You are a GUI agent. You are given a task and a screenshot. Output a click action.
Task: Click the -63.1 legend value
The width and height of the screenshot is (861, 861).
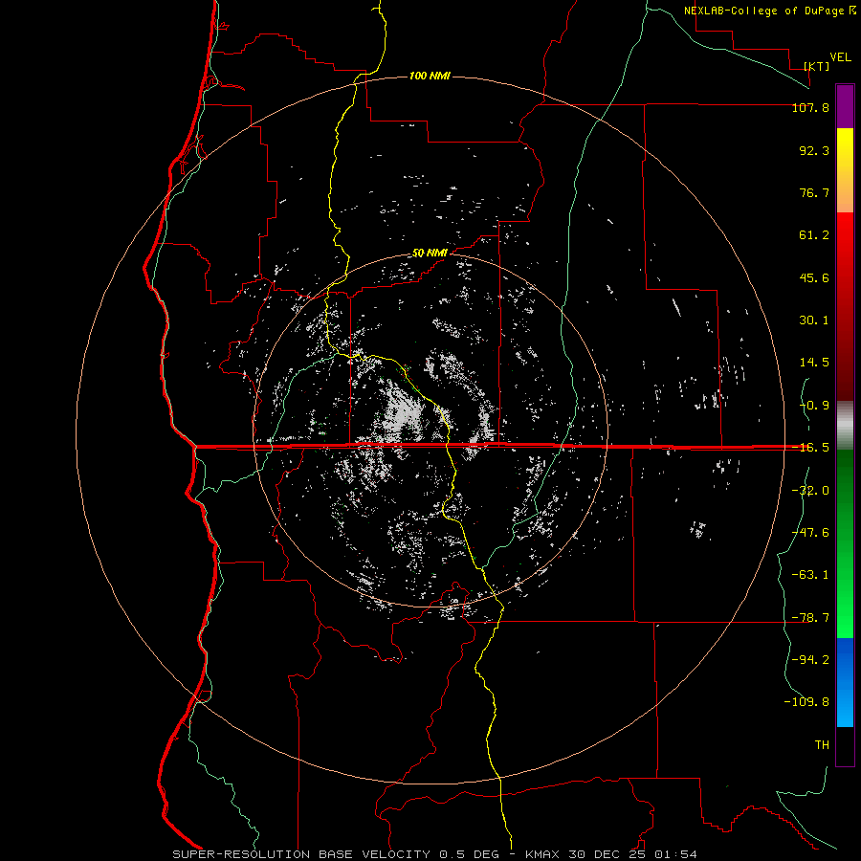pyautogui.click(x=810, y=575)
